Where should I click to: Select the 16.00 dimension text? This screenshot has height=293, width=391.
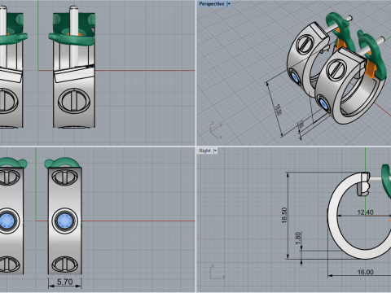coord(366,272)
